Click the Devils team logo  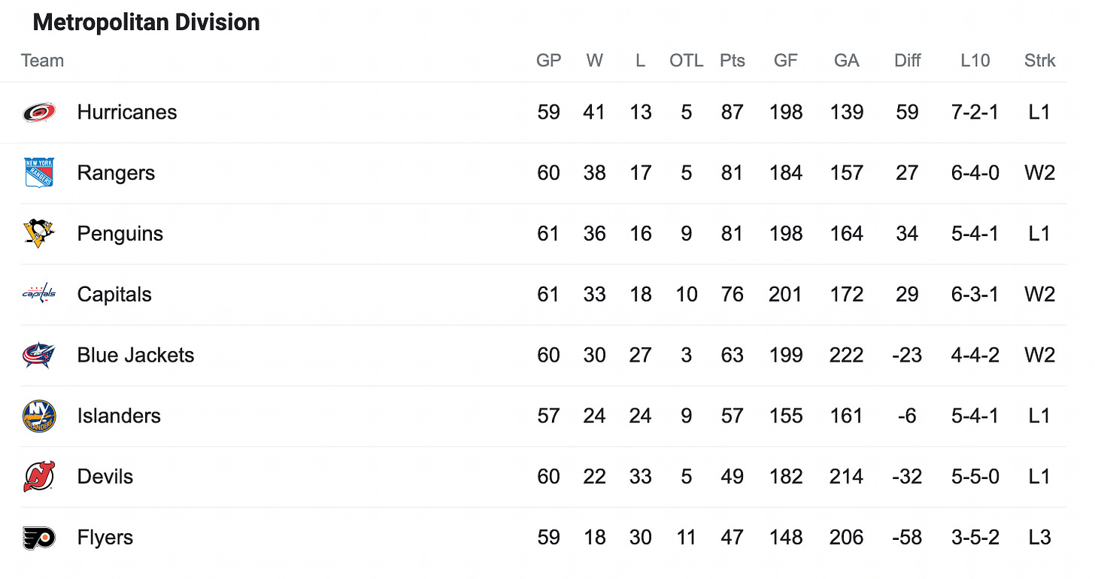pos(38,477)
